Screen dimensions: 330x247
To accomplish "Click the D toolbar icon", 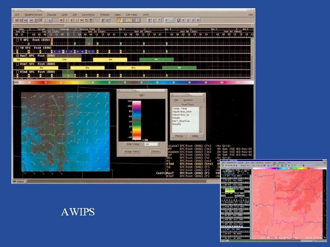I will pyautogui.click(x=36, y=21).
